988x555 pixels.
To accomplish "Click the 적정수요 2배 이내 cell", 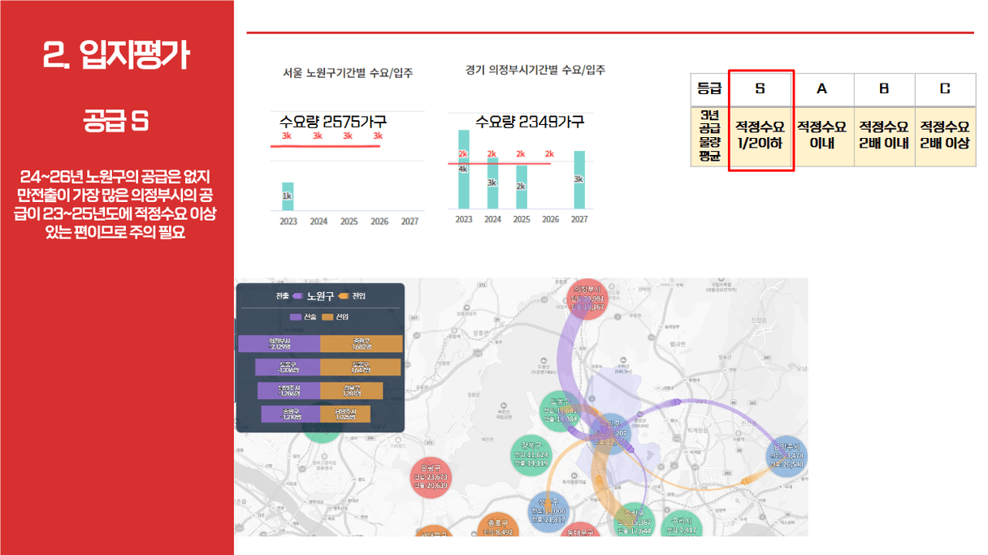I will click(x=884, y=136).
